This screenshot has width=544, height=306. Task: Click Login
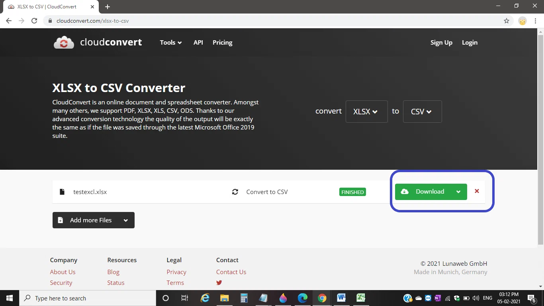tap(470, 42)
